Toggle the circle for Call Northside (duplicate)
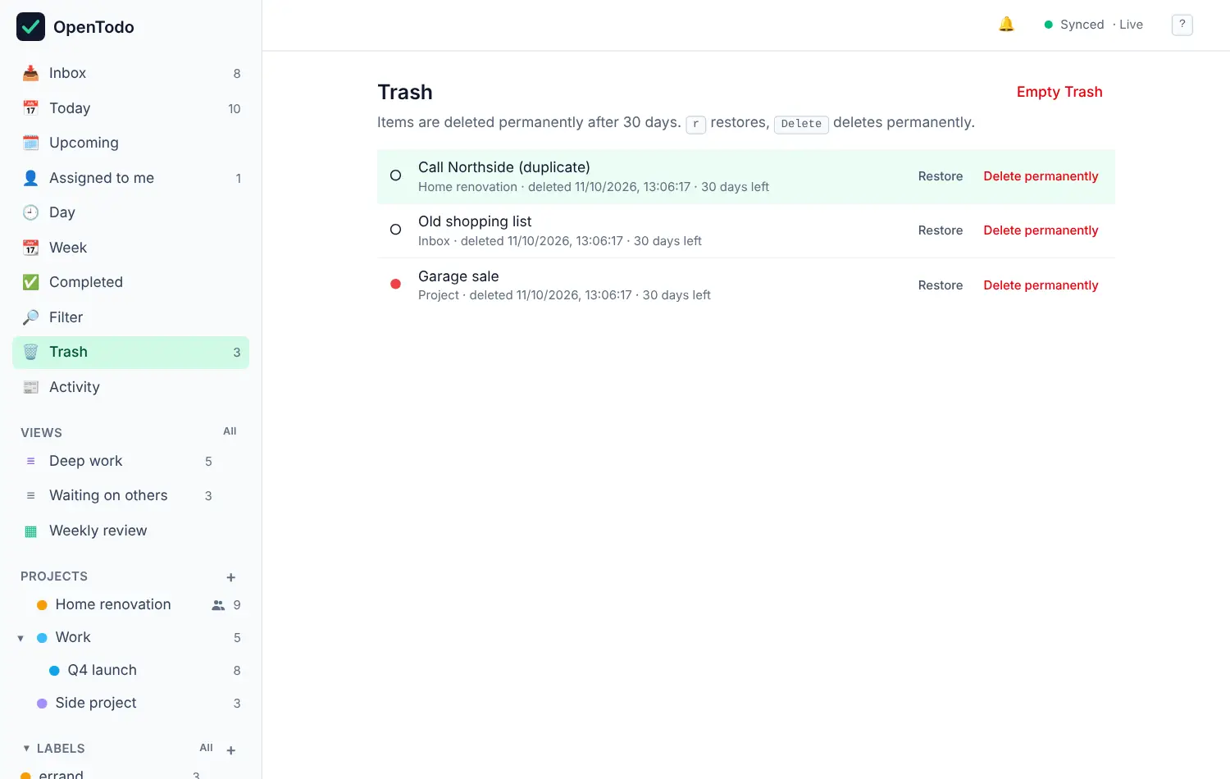 [x=395, y=175]
